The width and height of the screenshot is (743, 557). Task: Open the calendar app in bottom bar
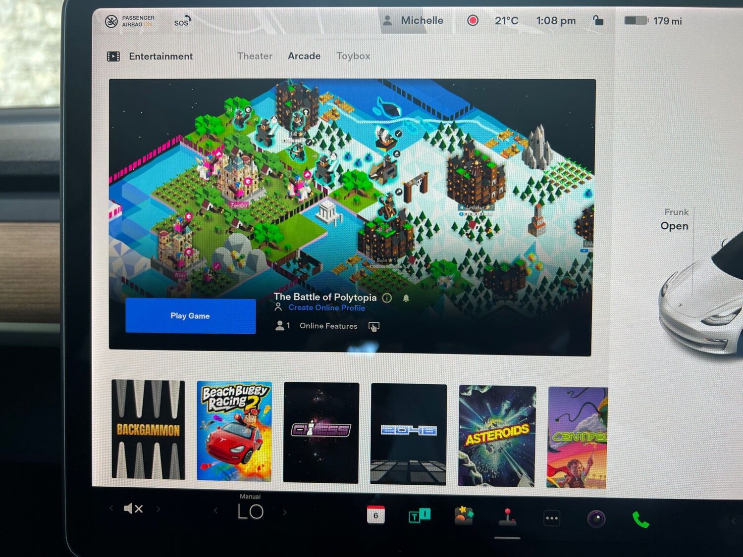click(x=375, y=515)
